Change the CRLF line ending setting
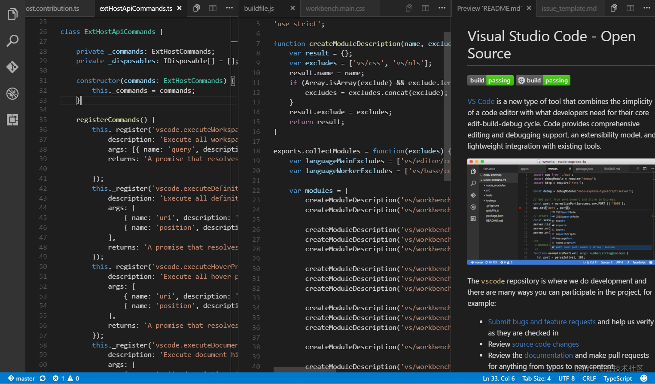The height and width of the screenshot is (384, 655). 588,378
